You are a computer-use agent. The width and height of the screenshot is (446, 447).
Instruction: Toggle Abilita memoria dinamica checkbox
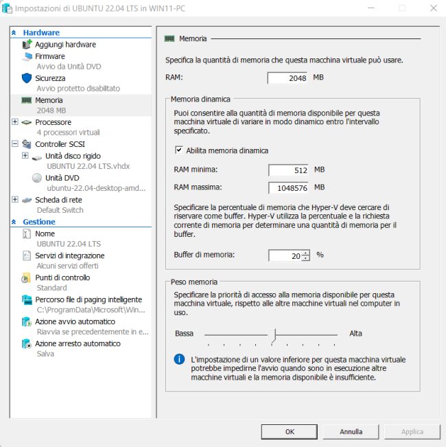pos(179,150)
